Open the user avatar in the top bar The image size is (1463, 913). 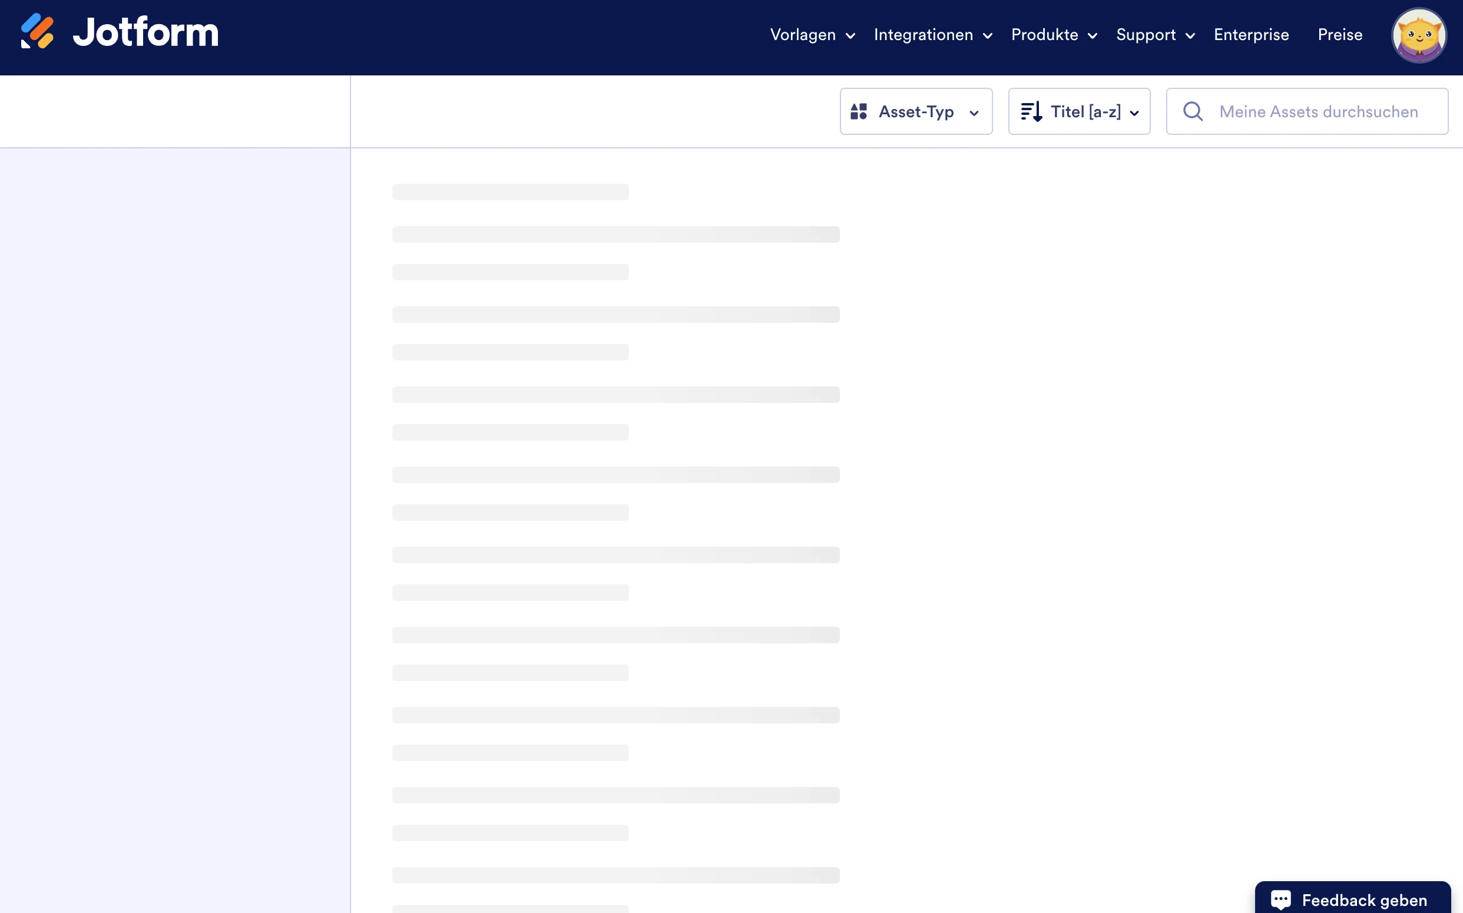pyautogui.click(x=1419, y=35)
